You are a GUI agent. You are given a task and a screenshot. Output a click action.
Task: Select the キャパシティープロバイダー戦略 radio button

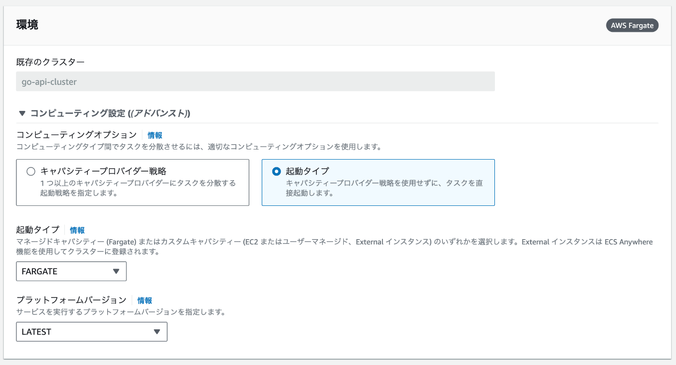click(x=31, y=171)
